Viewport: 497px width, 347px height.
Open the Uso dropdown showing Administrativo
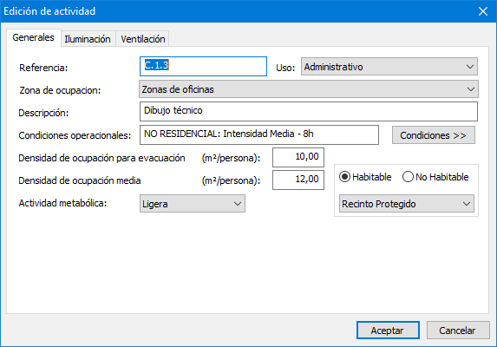389,67
